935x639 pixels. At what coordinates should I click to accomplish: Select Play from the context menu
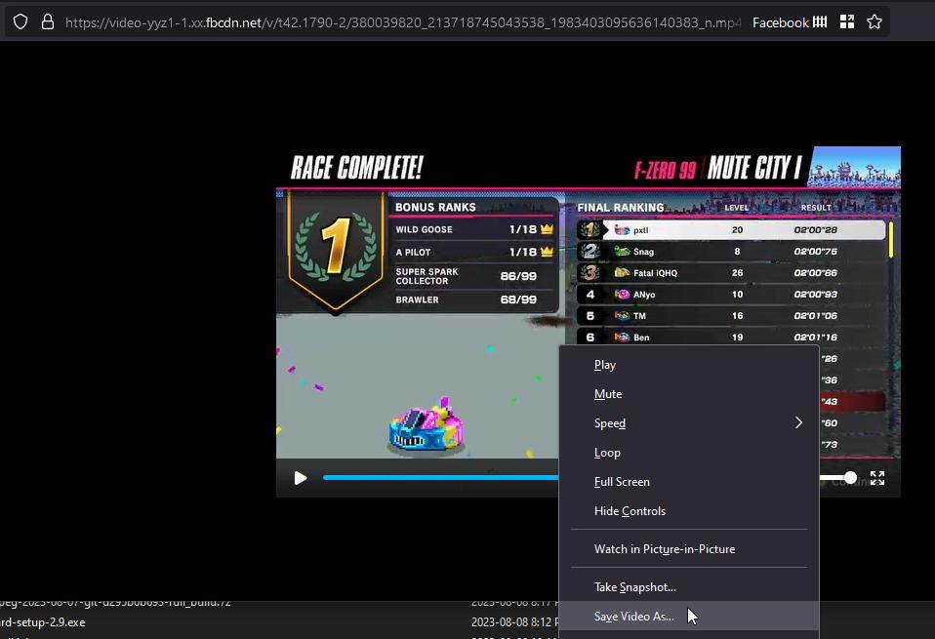click(605, 365)
